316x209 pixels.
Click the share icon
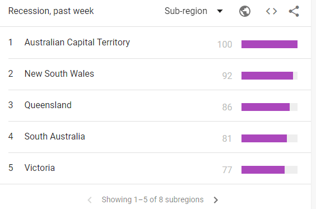coord(294,11)
